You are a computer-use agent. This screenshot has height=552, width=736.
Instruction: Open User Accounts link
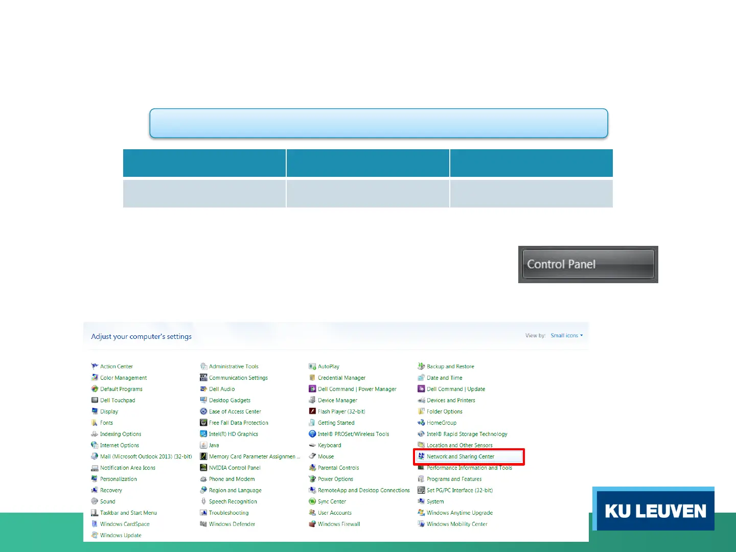(335, 513)
